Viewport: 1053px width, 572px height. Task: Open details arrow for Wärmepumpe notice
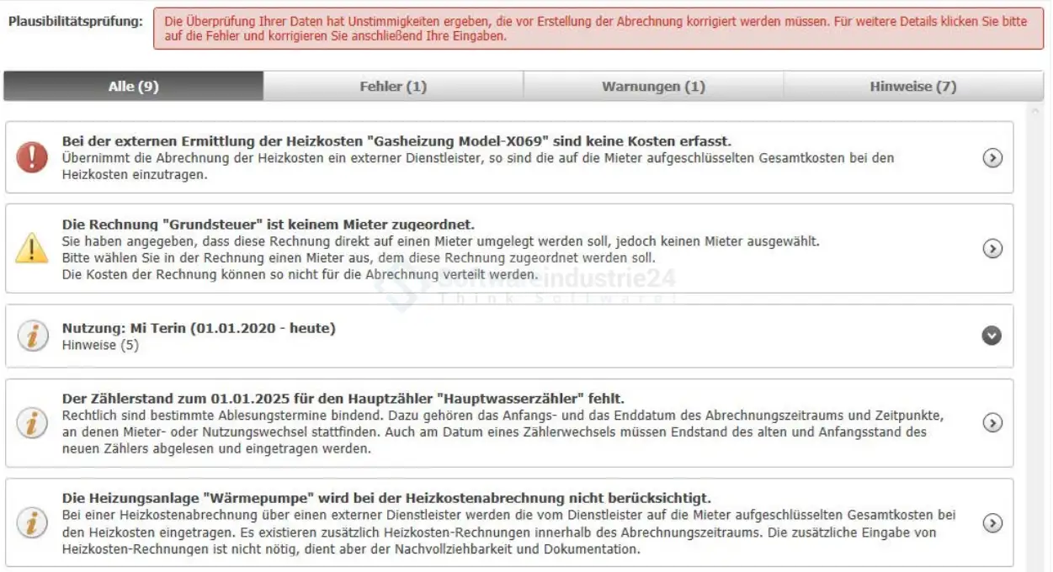point(992,522)
